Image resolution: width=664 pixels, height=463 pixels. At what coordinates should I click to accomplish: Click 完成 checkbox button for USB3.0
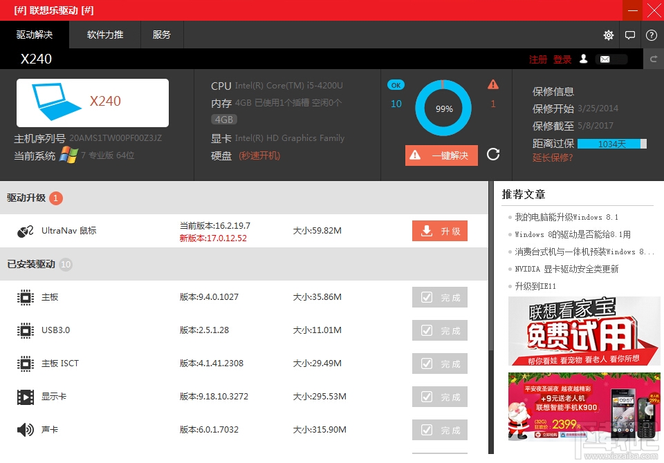coord(440,330)
